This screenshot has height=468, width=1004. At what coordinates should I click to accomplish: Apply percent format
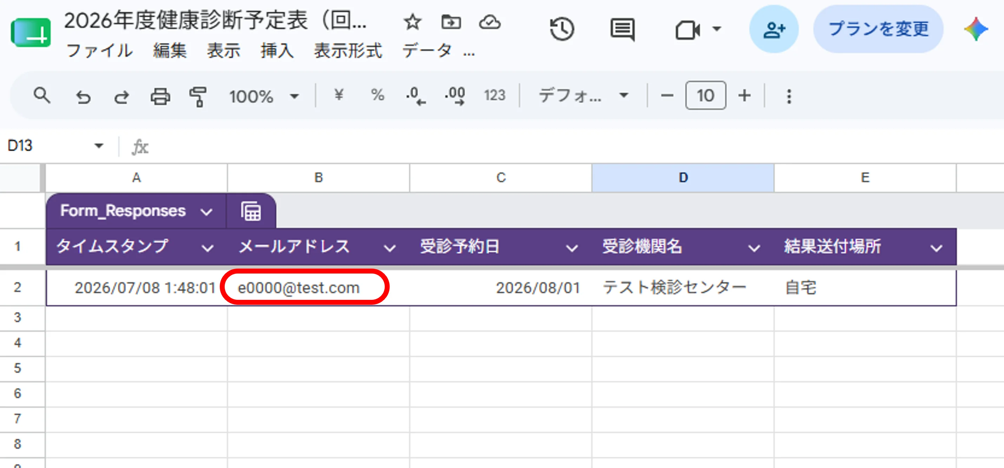point(377,95)
